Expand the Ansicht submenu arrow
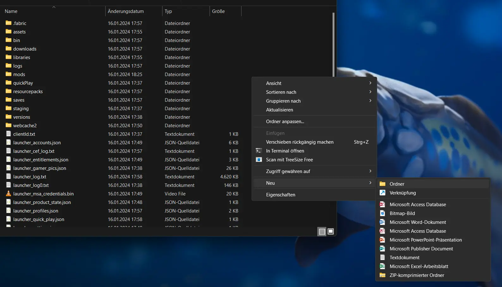Screen dimensions: 502x287 click(370, 83)
